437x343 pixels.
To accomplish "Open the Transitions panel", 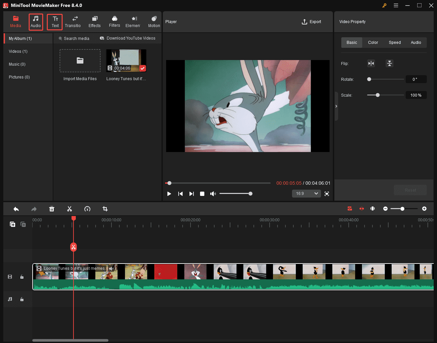I will coord(73,22).
